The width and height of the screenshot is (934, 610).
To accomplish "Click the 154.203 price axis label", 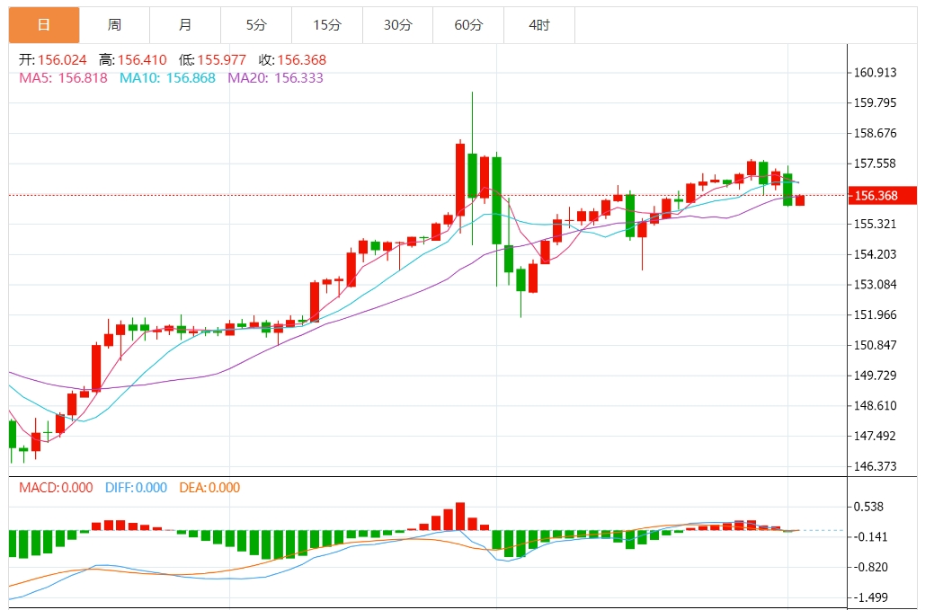I will pyautogui.click(x=875, y=255).
